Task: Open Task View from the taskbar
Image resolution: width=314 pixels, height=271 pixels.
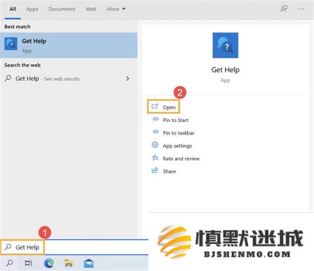Action: (28, 263)
